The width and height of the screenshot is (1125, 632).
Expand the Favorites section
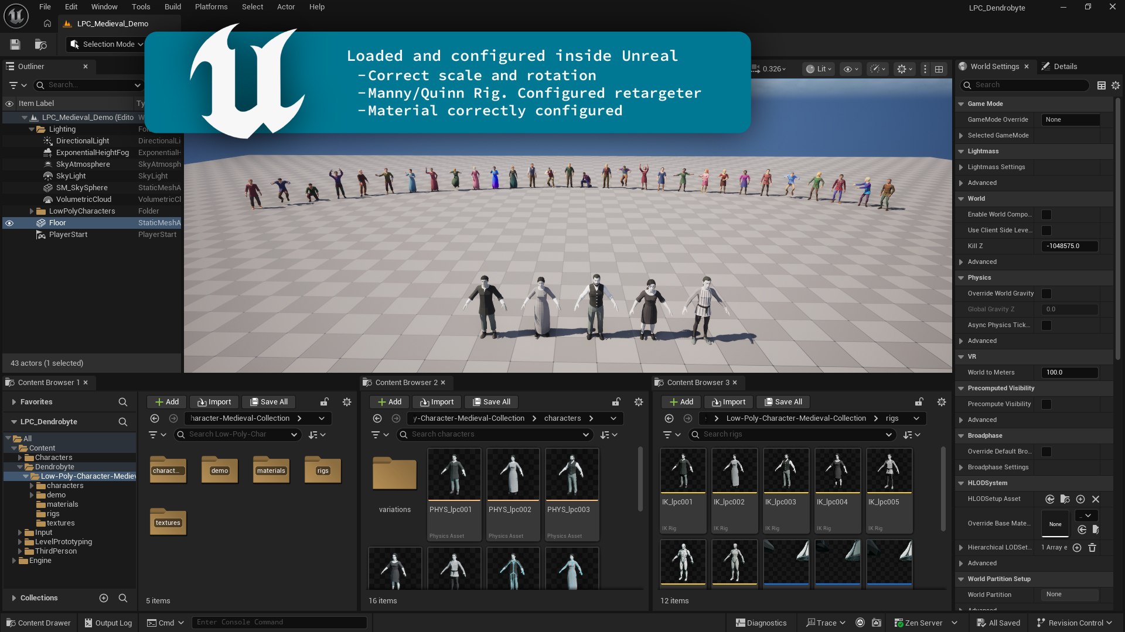[13, 402]
